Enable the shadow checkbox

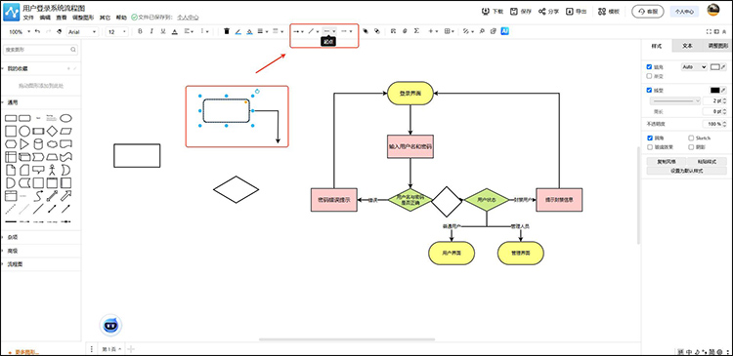tap(691, 147)
